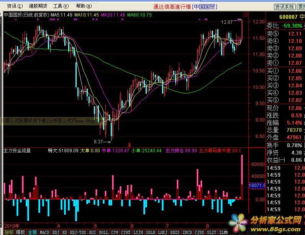Switch to the ZLMM indicator tab
The width and height of the screenshot is (305, 235).
coord(223,232)
